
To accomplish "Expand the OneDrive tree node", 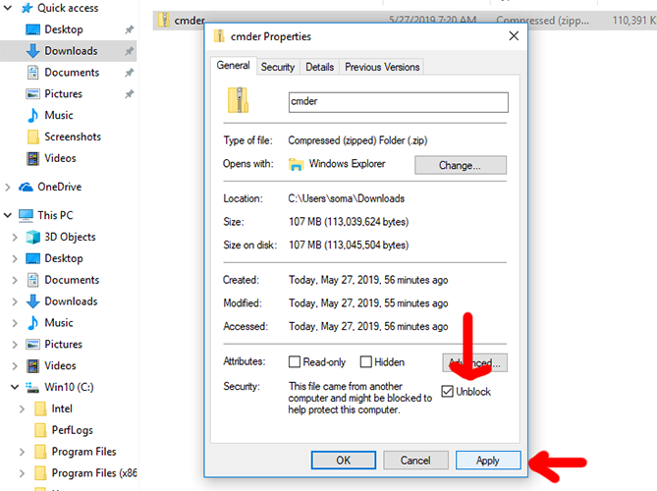I will point(8,188).
